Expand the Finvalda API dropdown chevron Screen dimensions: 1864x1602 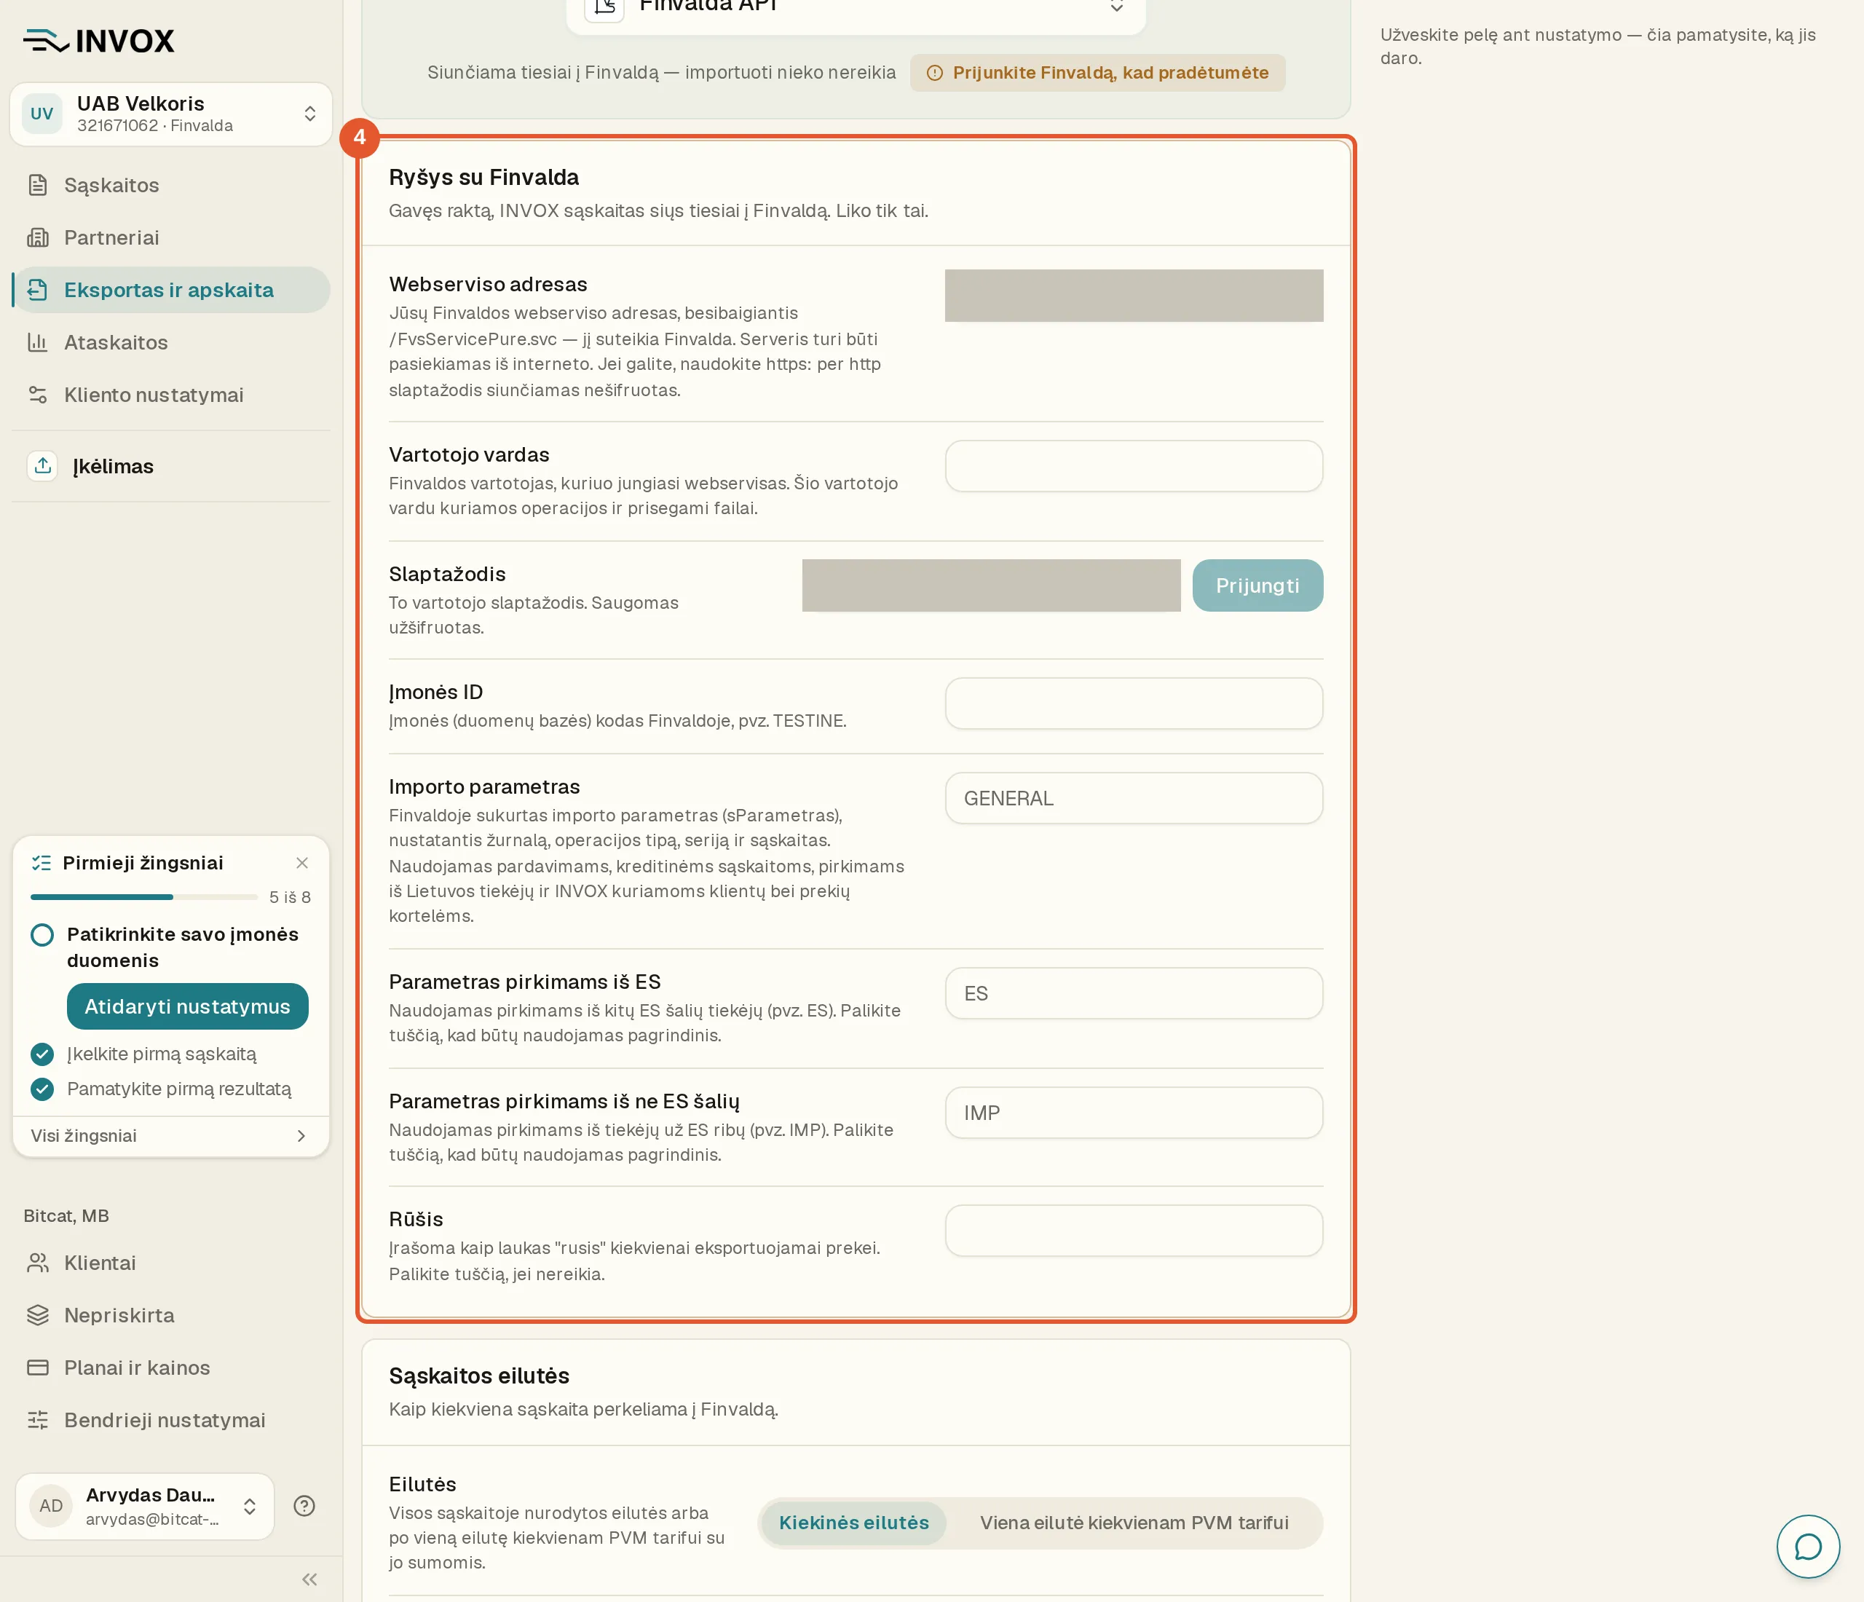click(x=1116, y=7)
